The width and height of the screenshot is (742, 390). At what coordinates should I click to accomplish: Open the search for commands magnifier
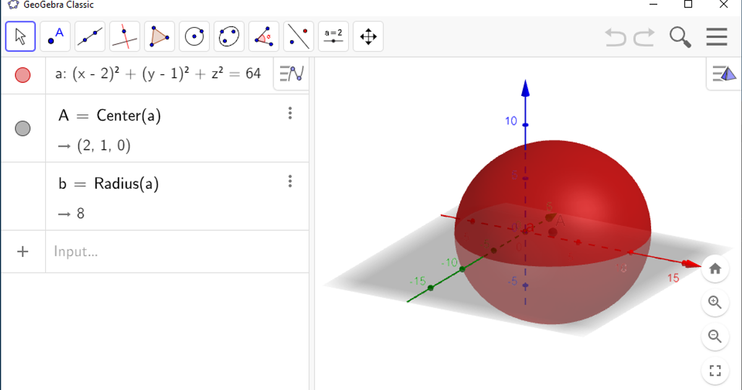(680, 37)
